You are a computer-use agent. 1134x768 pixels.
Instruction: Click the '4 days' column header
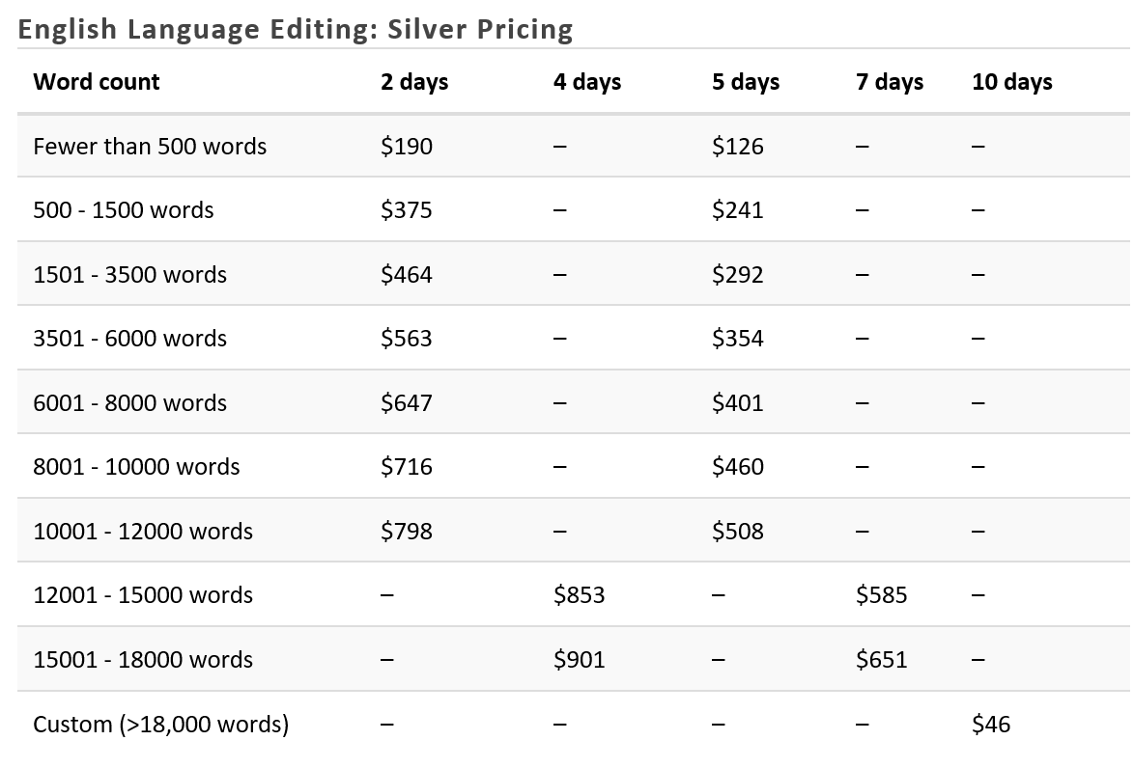tap(587, 82)
